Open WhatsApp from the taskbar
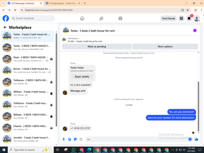Viewport: 204px width, 153px height. [x=73, y=150]
